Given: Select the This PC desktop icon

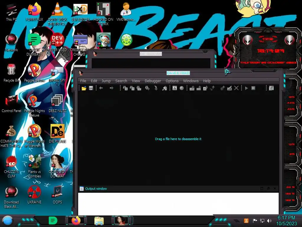Looking at the screenshot, I should pyautogui.click(x=12, y=12).
